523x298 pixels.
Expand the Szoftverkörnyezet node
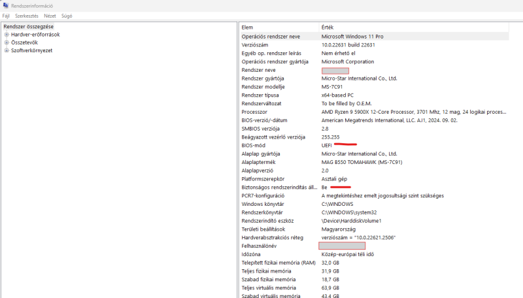click(x=7, y=50)
